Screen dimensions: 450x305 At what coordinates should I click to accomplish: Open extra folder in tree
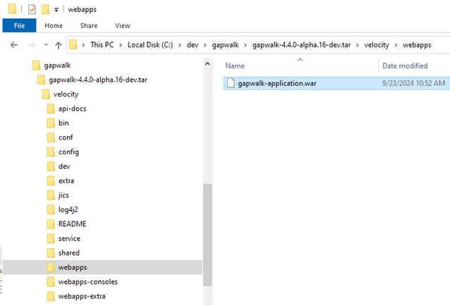(x=66, y=180)
